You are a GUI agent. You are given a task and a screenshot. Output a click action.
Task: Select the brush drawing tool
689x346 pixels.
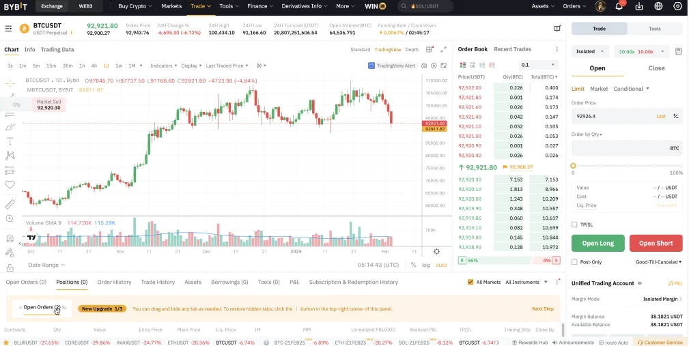pos(10,128)
